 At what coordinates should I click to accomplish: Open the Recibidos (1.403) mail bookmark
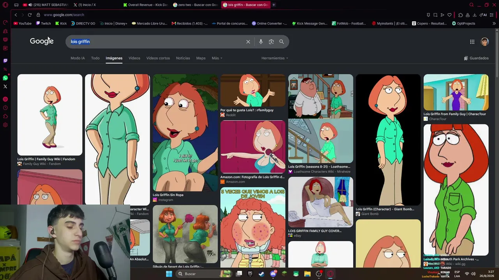190,23
